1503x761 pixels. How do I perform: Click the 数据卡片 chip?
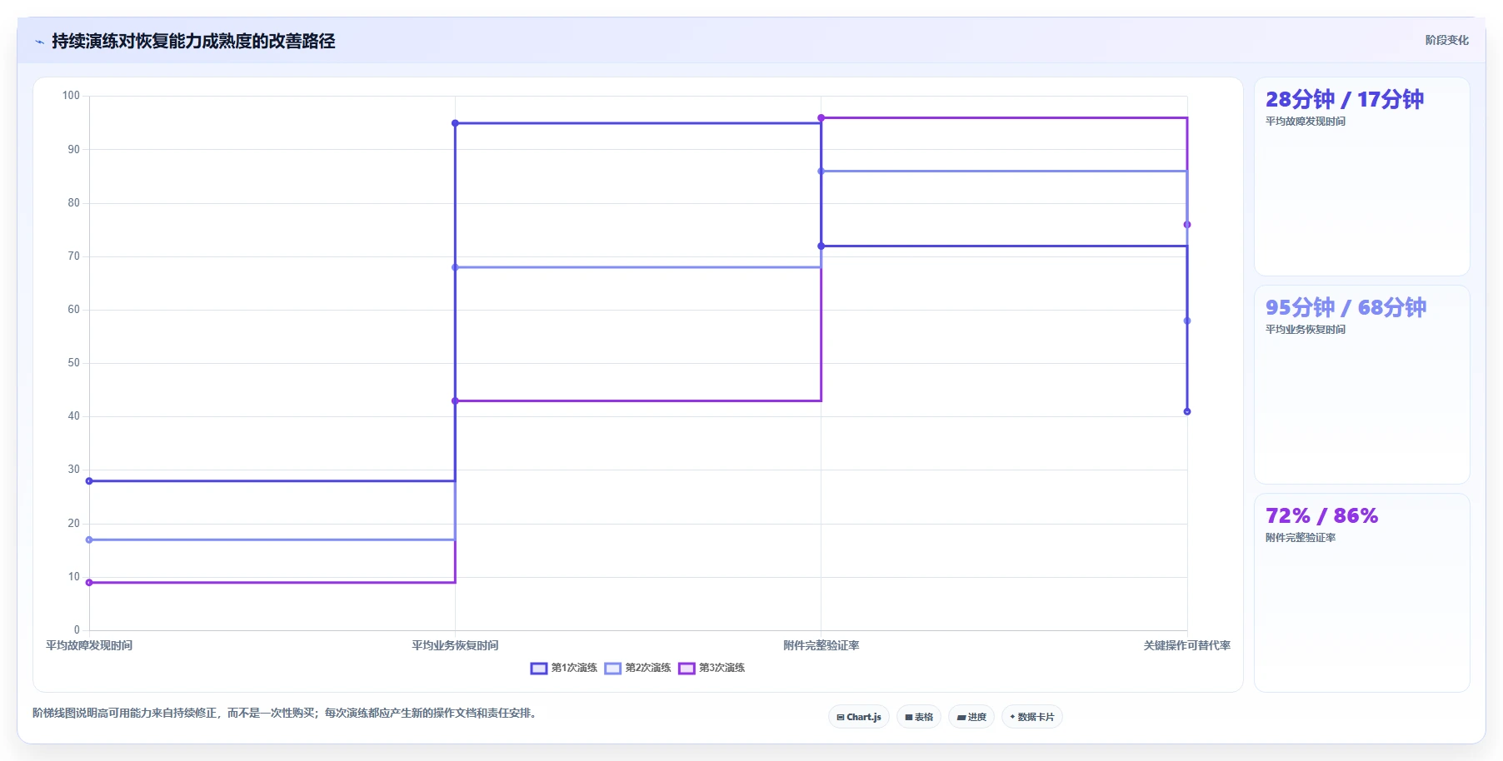[1032, 717]
